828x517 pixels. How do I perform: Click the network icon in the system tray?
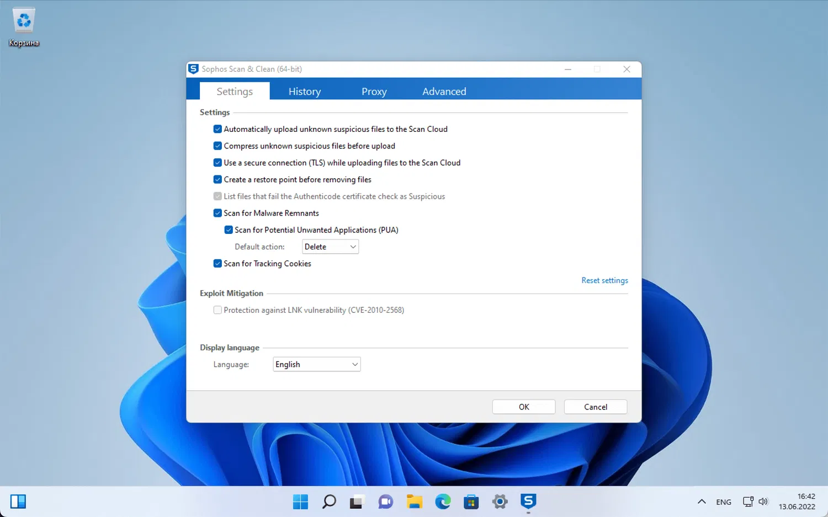748,502
